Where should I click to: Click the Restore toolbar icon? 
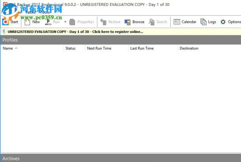pos(103,22)
